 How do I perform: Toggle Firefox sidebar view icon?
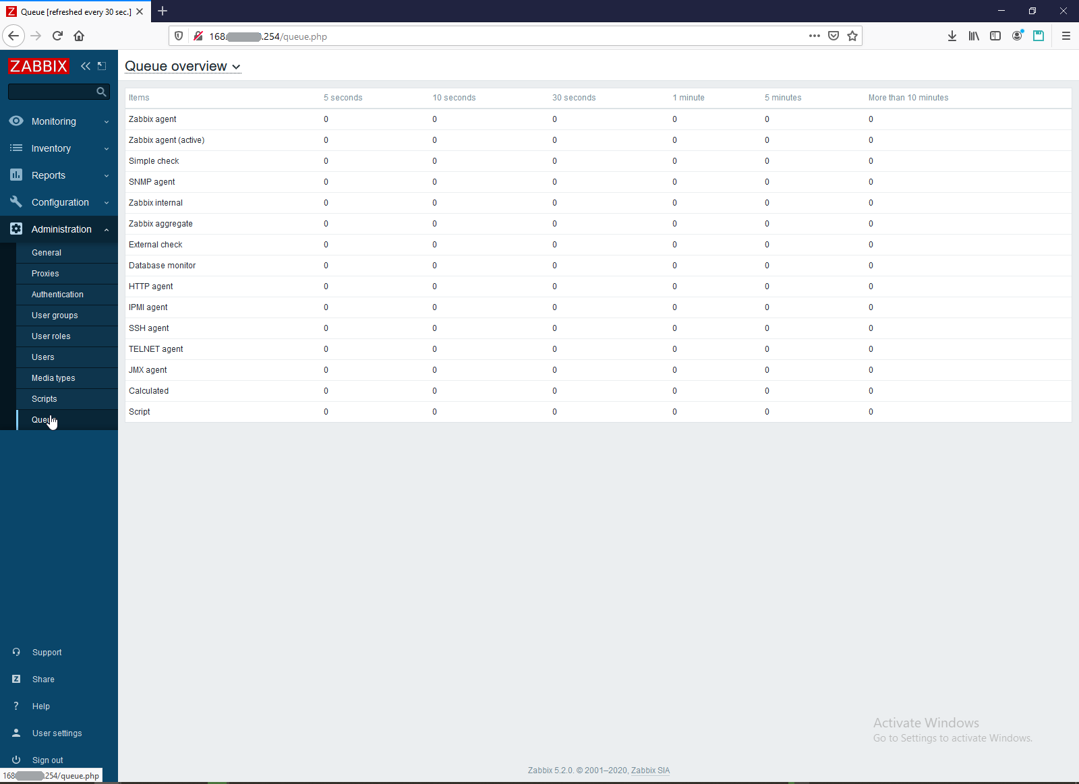pos(995,36)
